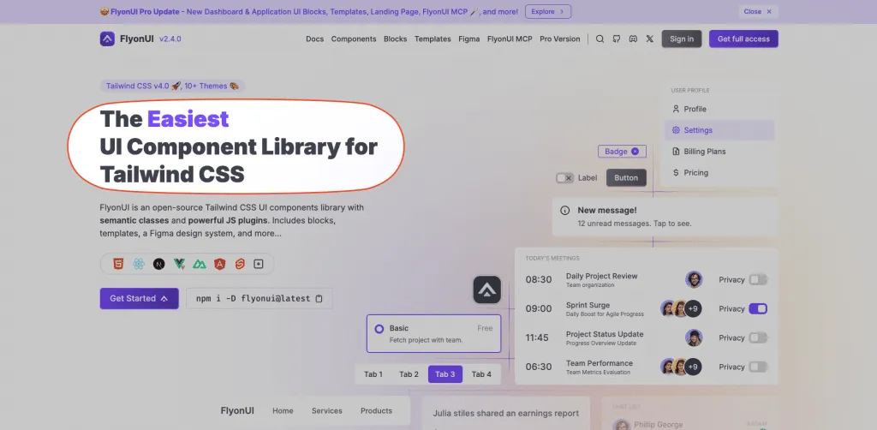Toggle Privacy for Project Status Update
Screen dimensions: 877x430
click(758, 337)
